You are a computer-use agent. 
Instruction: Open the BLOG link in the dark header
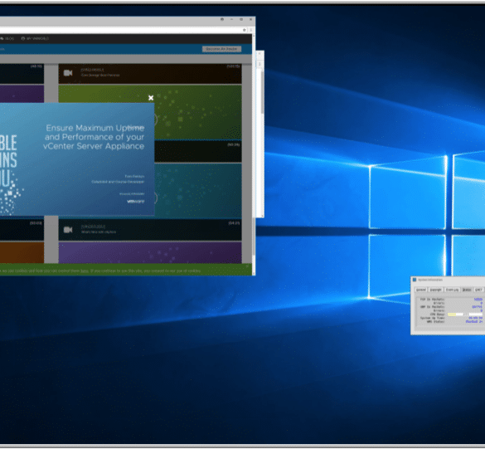click(7, 38)
